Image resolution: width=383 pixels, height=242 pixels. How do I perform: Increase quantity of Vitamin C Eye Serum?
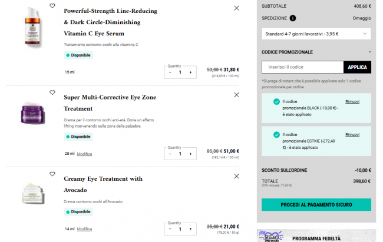190,72
